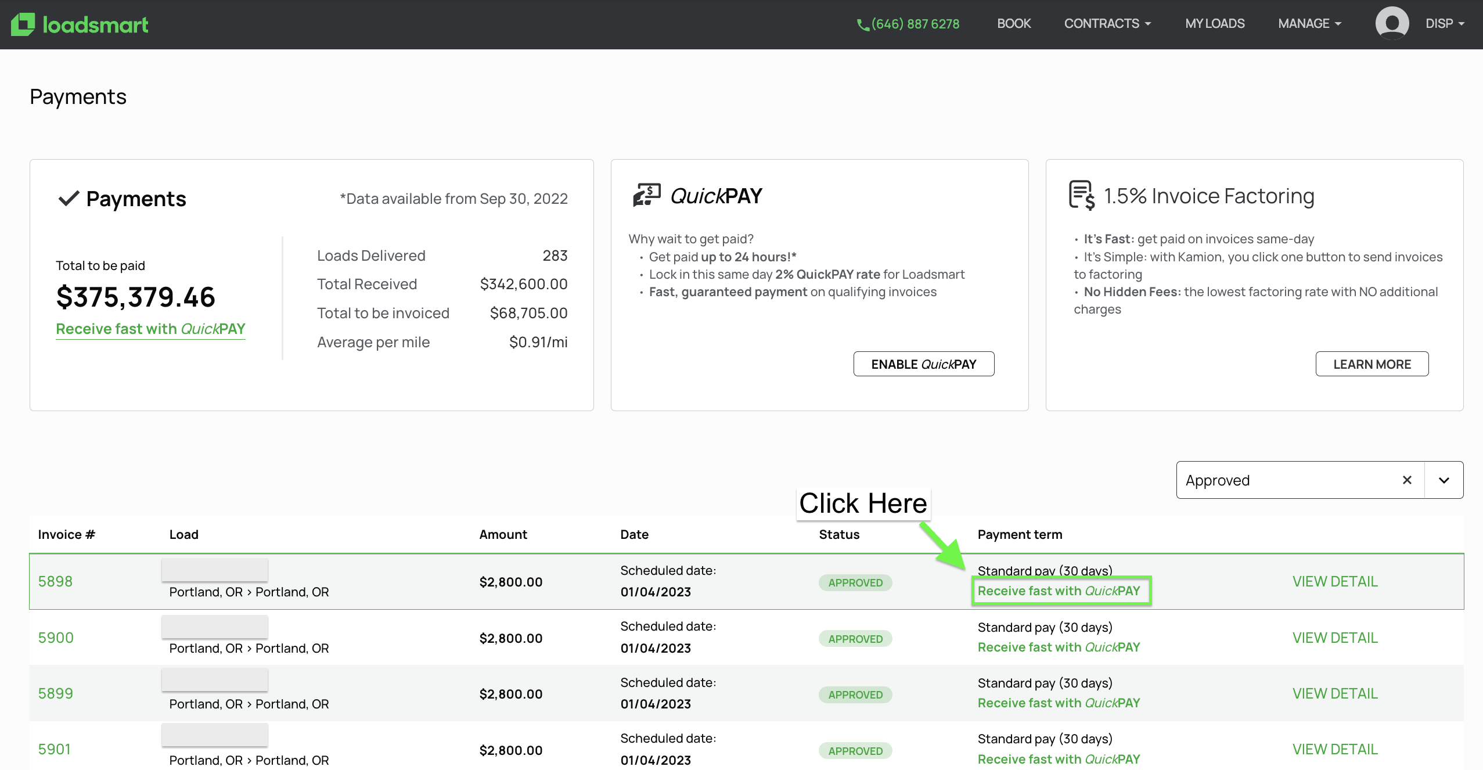Click the Portland, OR route on invoice 5900
Viewport: 1483px width, 770px height.
[249, 648]
